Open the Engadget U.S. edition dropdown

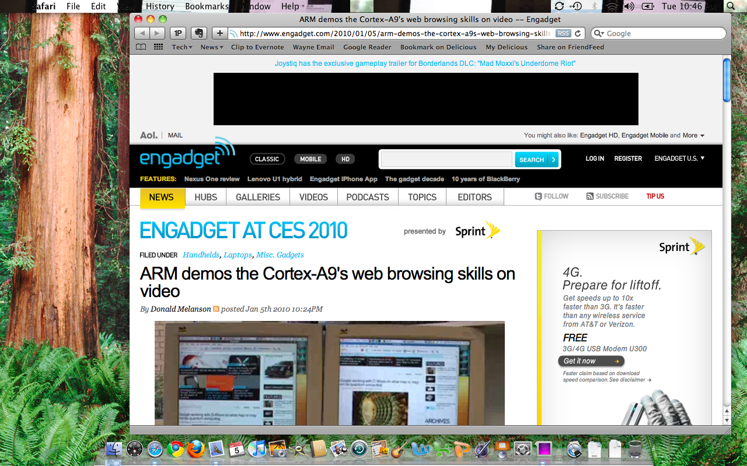pyautogui.click(x=679, y=158)
